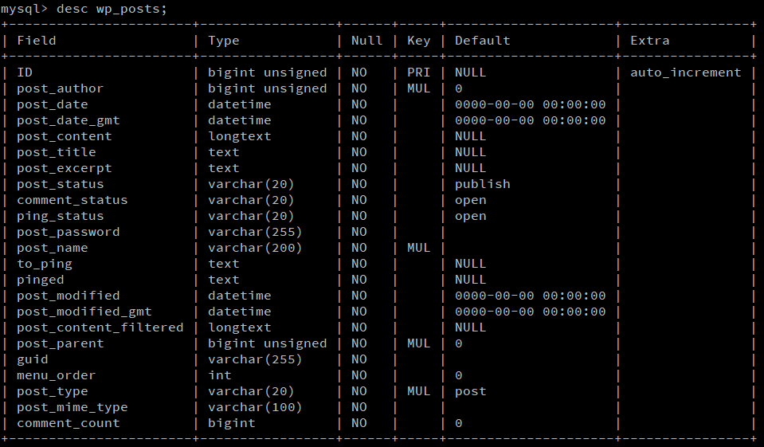Viewport: 764px width, 447px height.
Task: Select the comment_count field name
Action: click(69, 423)
